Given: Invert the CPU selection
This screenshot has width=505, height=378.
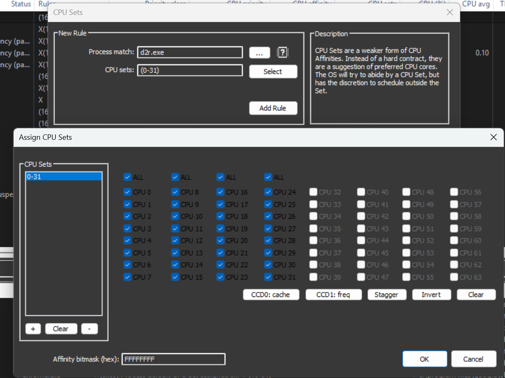Looking at the screenshot, I should [x=431, y=294].
